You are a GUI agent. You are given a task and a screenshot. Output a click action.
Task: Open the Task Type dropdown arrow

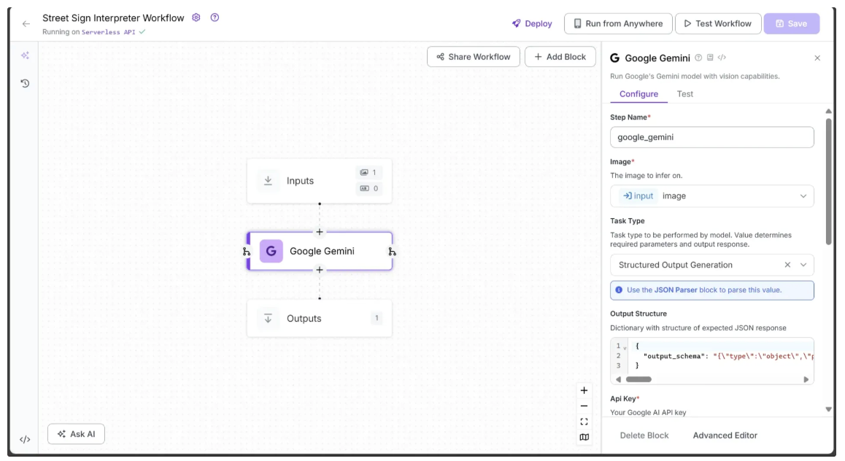803,265
